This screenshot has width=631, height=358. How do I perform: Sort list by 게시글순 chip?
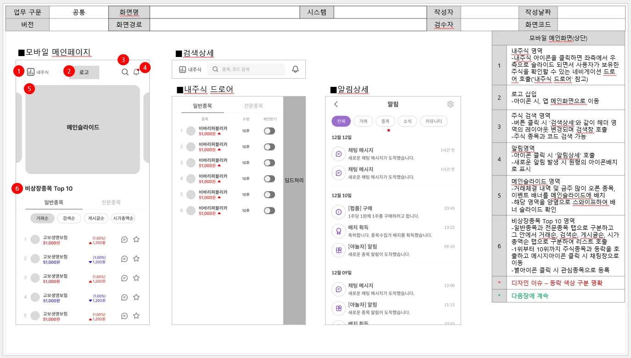[x=96, y=218]
